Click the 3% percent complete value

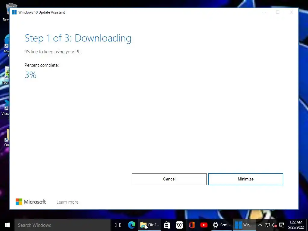31,75
